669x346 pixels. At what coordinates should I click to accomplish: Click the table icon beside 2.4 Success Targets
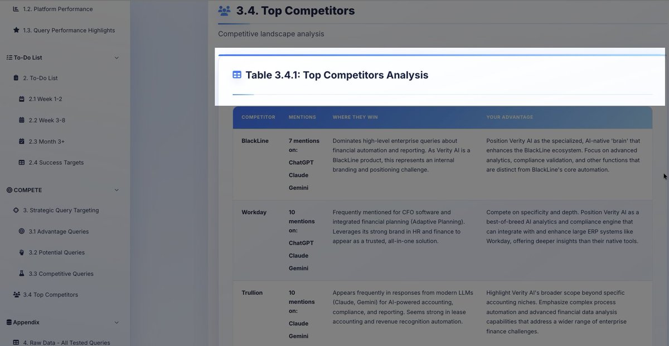click(x=22, y=162)
